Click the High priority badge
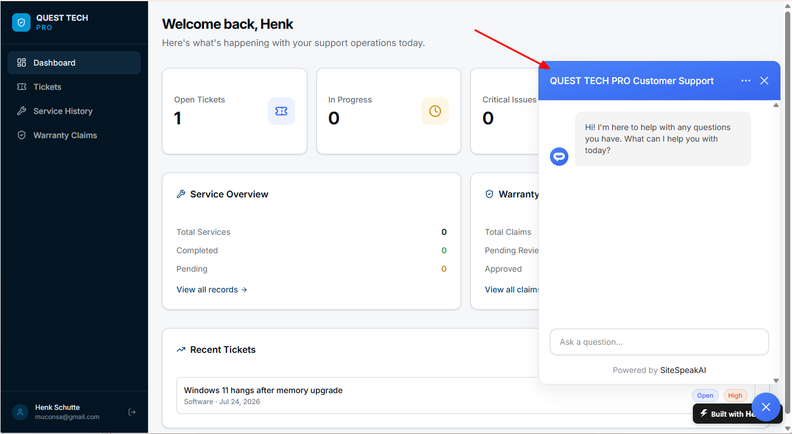Screen dimensions: 792x434 point(735,395)
